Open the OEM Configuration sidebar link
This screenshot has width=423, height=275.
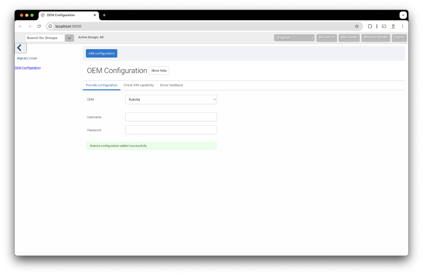click(x=28, y=68)
